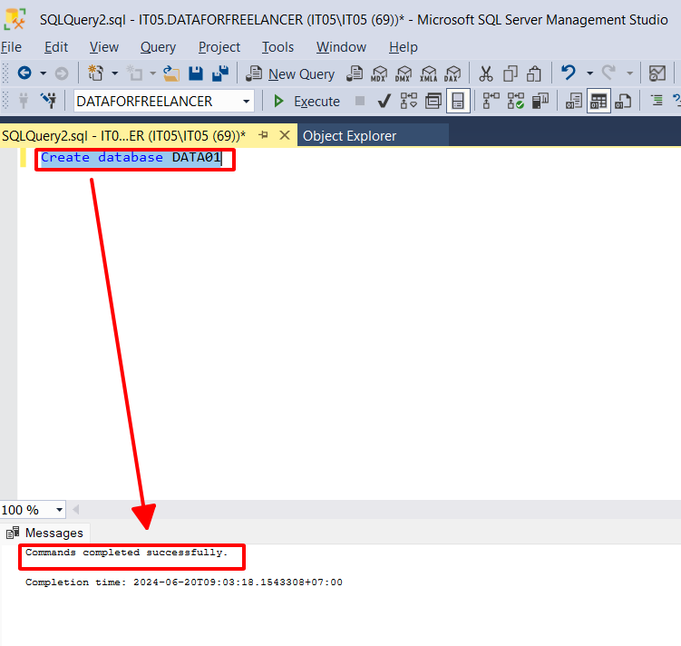
Task: Toggle IntelliSense Enabled button
Action: point(458,101)
